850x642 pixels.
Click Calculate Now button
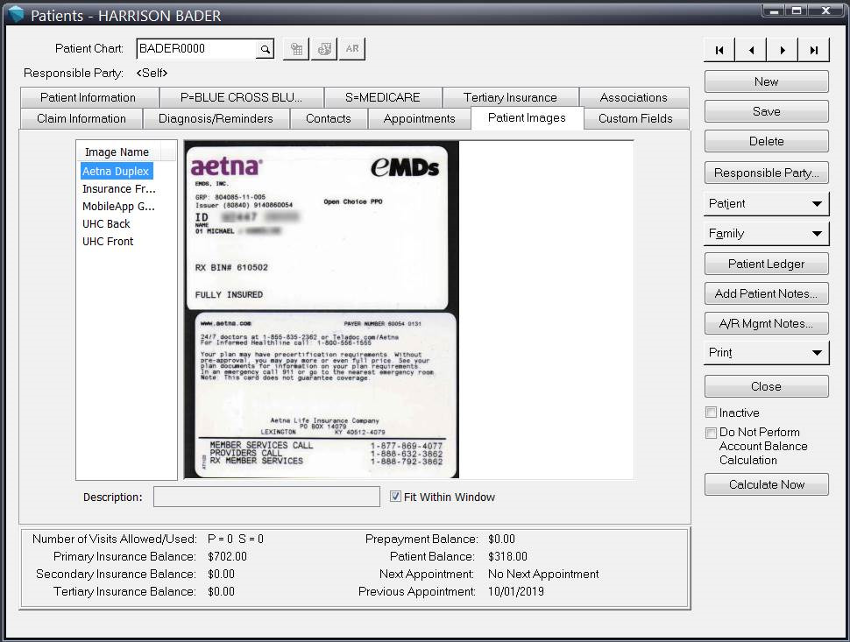(x=767, y=484)
